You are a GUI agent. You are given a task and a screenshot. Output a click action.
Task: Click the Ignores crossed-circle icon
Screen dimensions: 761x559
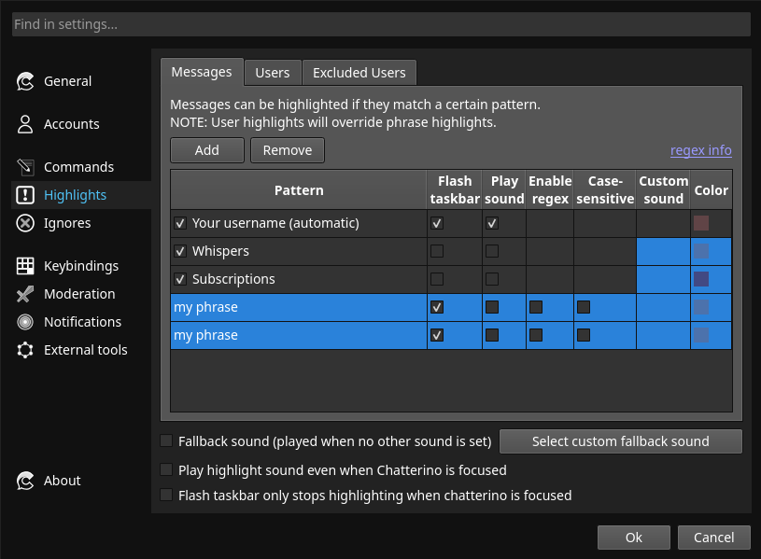coord(25,223)
